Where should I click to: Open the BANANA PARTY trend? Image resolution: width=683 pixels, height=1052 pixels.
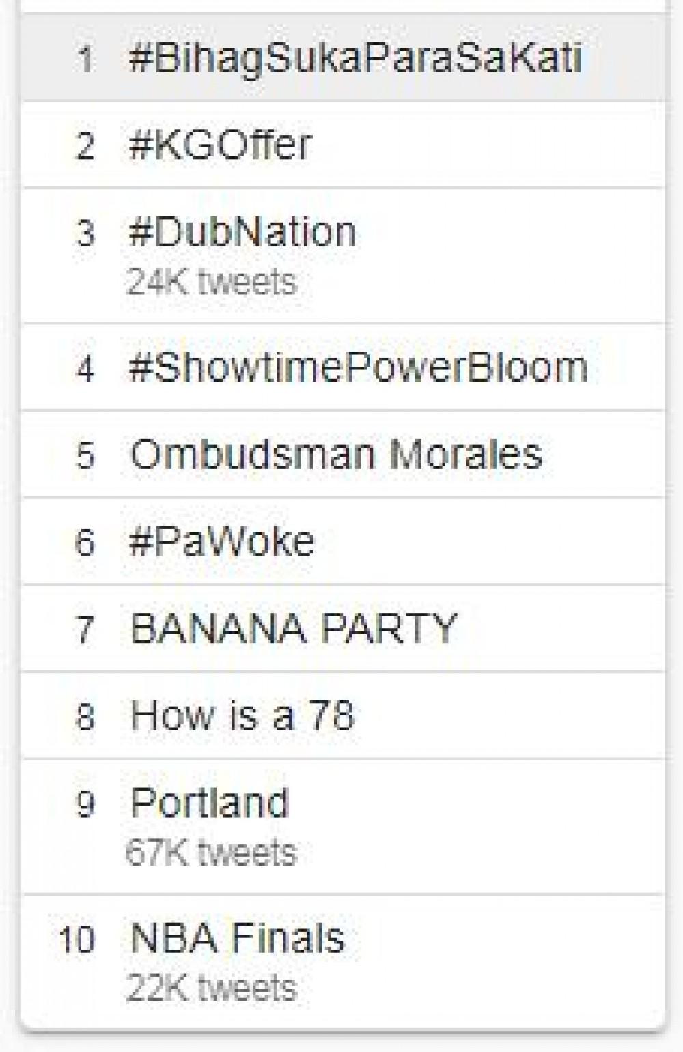293,628
